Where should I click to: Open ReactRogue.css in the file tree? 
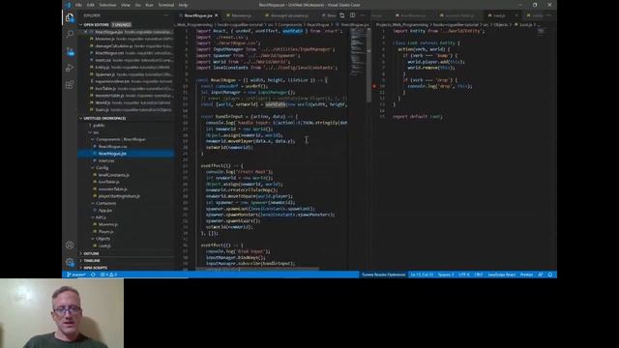pyautogui.click(x=112, y=146)
